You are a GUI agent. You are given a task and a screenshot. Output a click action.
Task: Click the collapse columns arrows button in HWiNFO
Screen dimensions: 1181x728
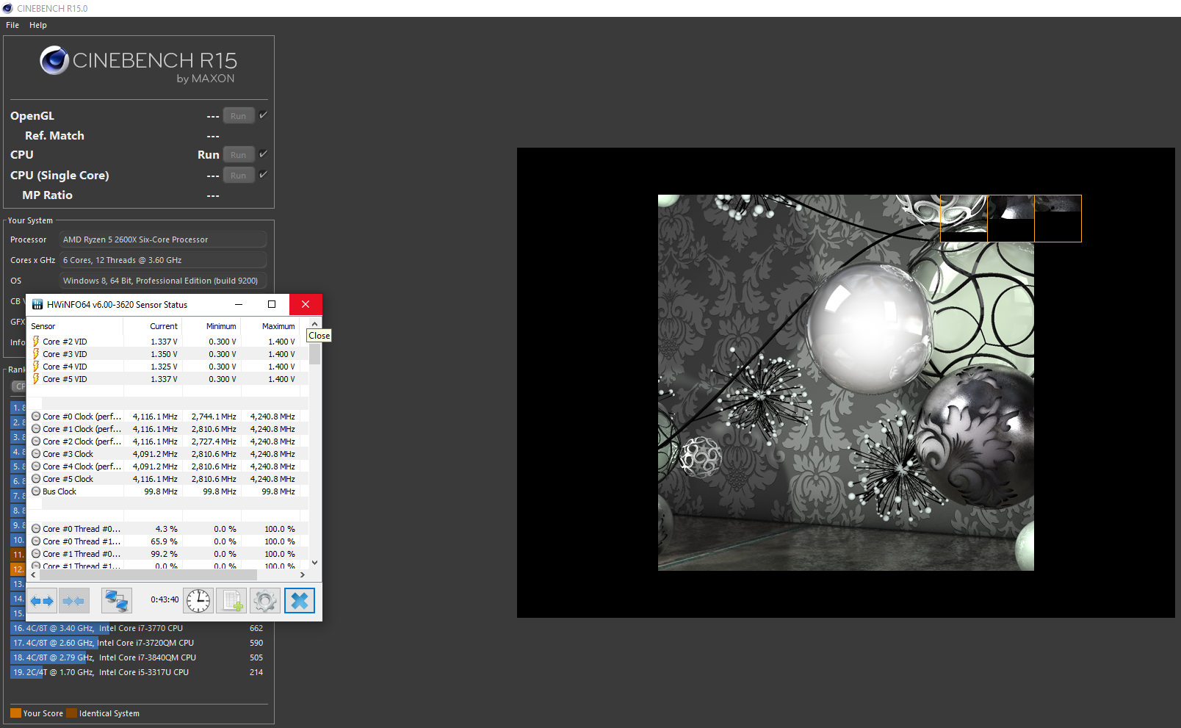(x=73, y=601)
